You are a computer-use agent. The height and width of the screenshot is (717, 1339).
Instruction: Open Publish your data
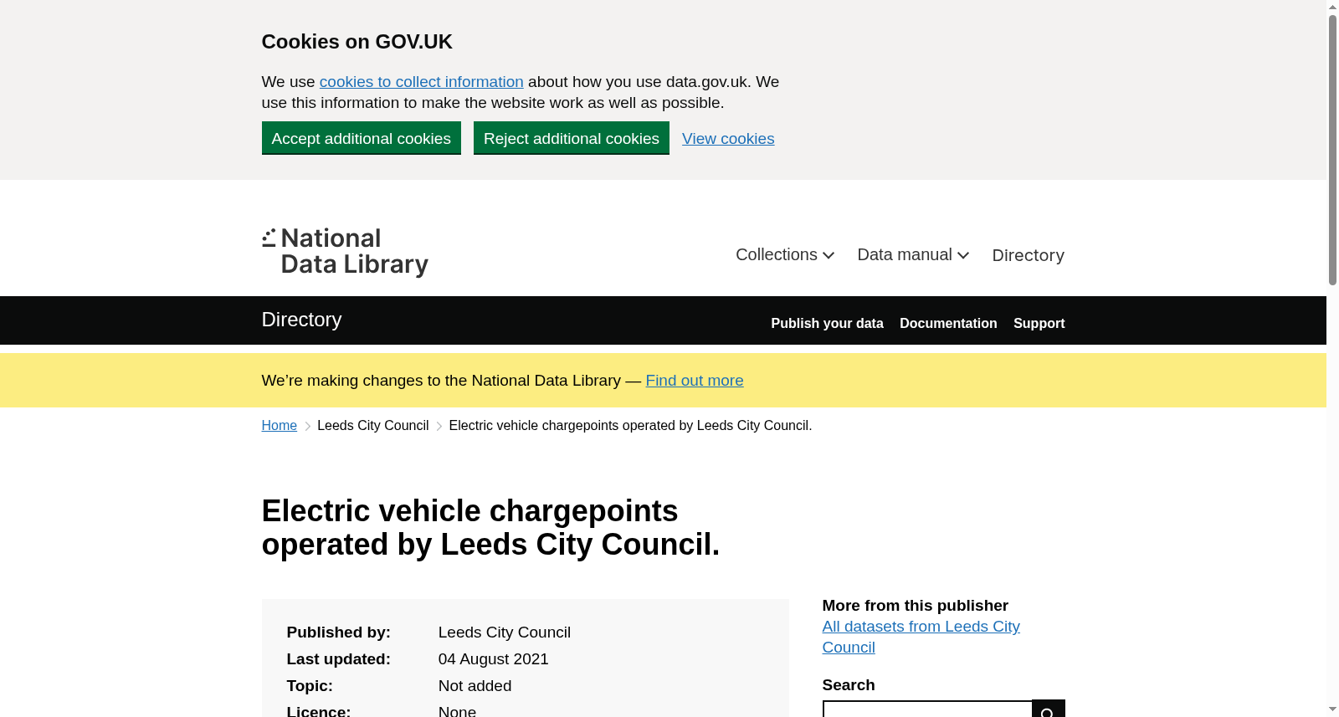(827, 323)
